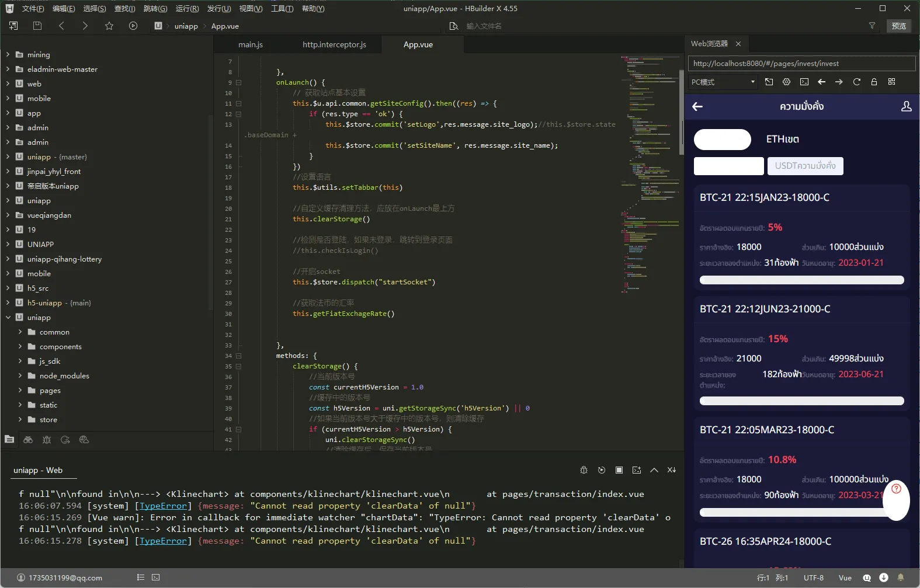Open the 运行(R) menu
Image resolution: width=920 pixels, height=588 pixels.
point(187,9)
